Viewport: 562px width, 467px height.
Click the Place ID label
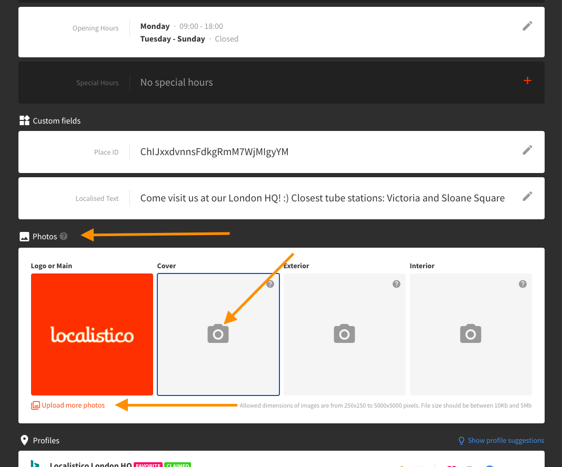point(106,152)
